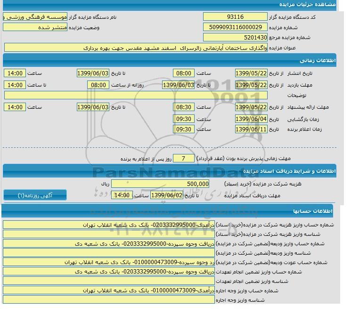351x314 pixels.
Task: Click the زمان بازگشایی label
Action: [303, 120]
